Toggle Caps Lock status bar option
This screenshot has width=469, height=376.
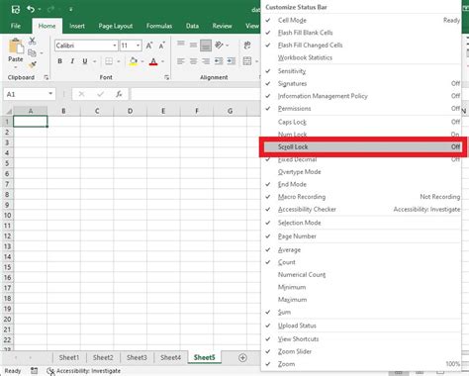point(363,122)
